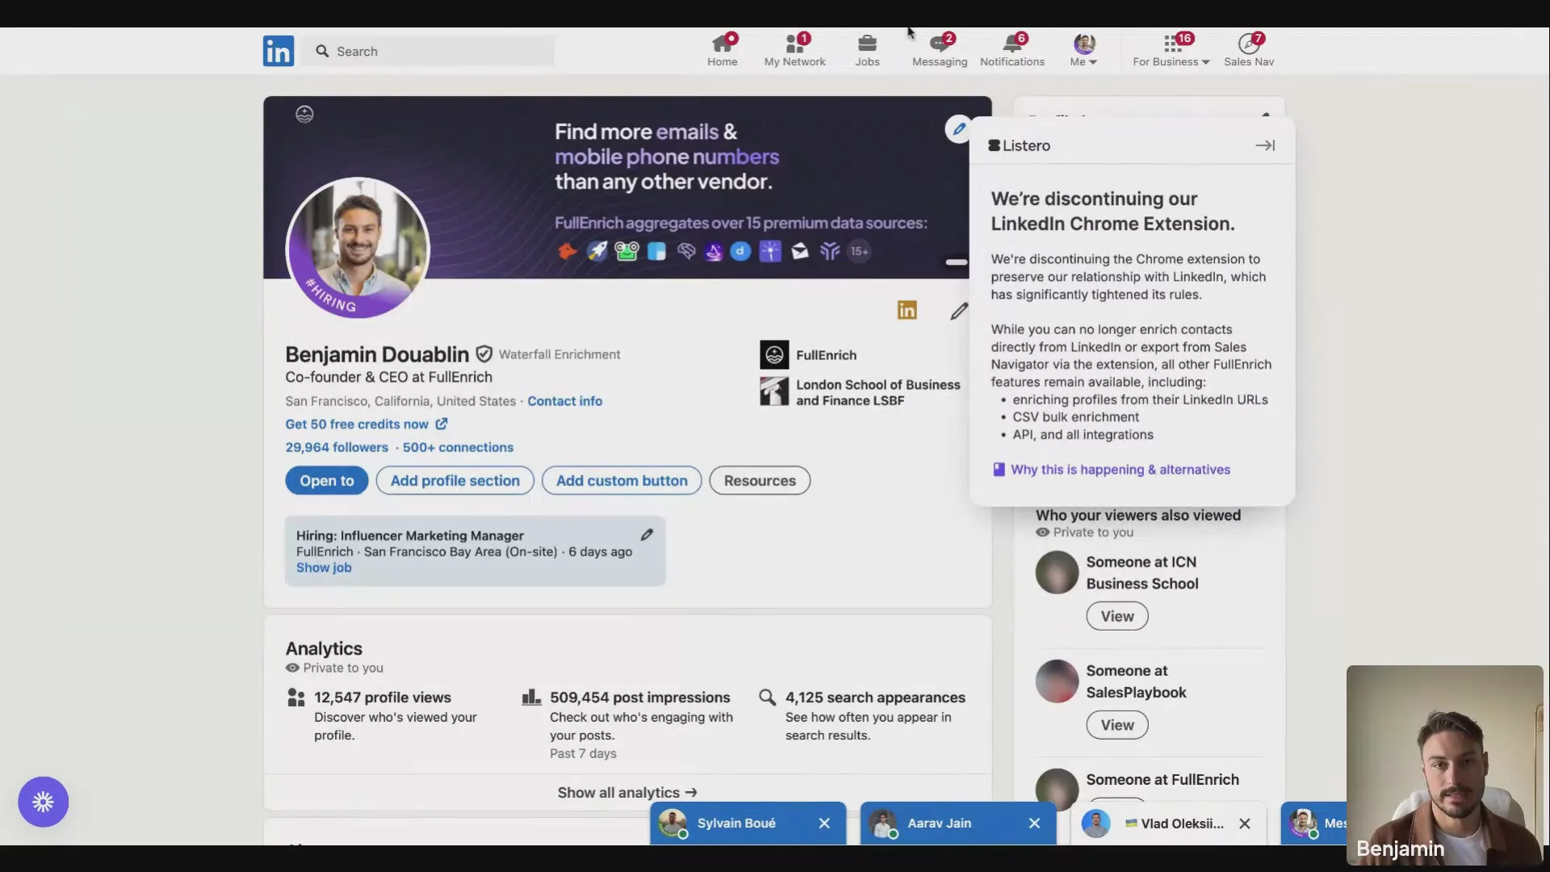Open the Resources button
The width and height of the screenshot is (1550, 872).
click(x=760, y=480)
